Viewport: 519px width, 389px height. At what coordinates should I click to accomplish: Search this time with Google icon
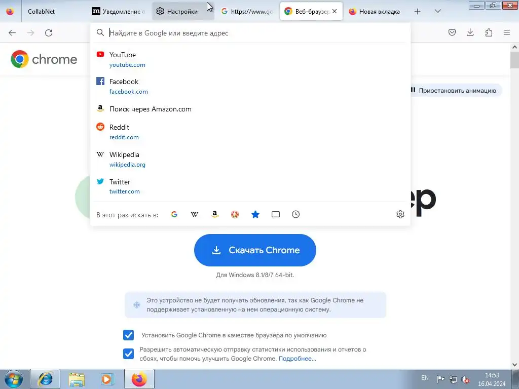point(174,214)
